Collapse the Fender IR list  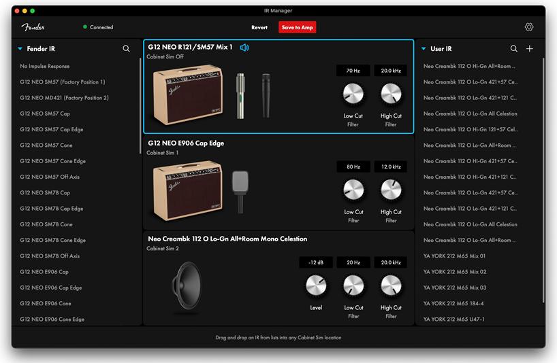(20, 48)
